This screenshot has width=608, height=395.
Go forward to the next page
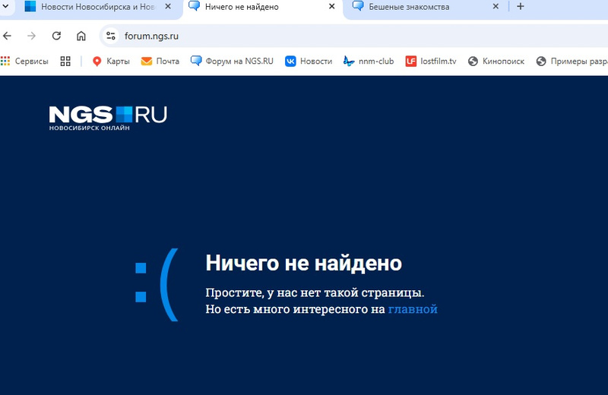31,36
